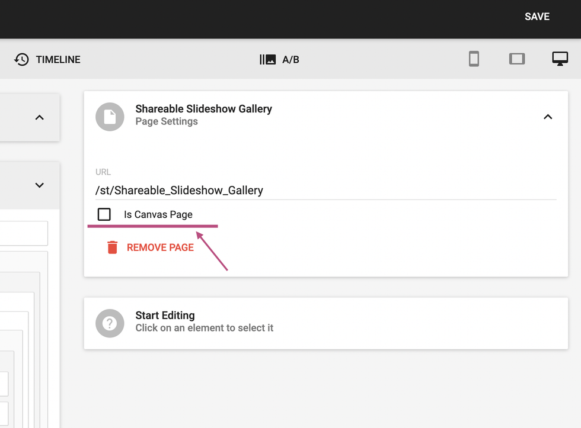Collapse the Page Settings card chevron
581x428 pixels.
click(548, 117)
